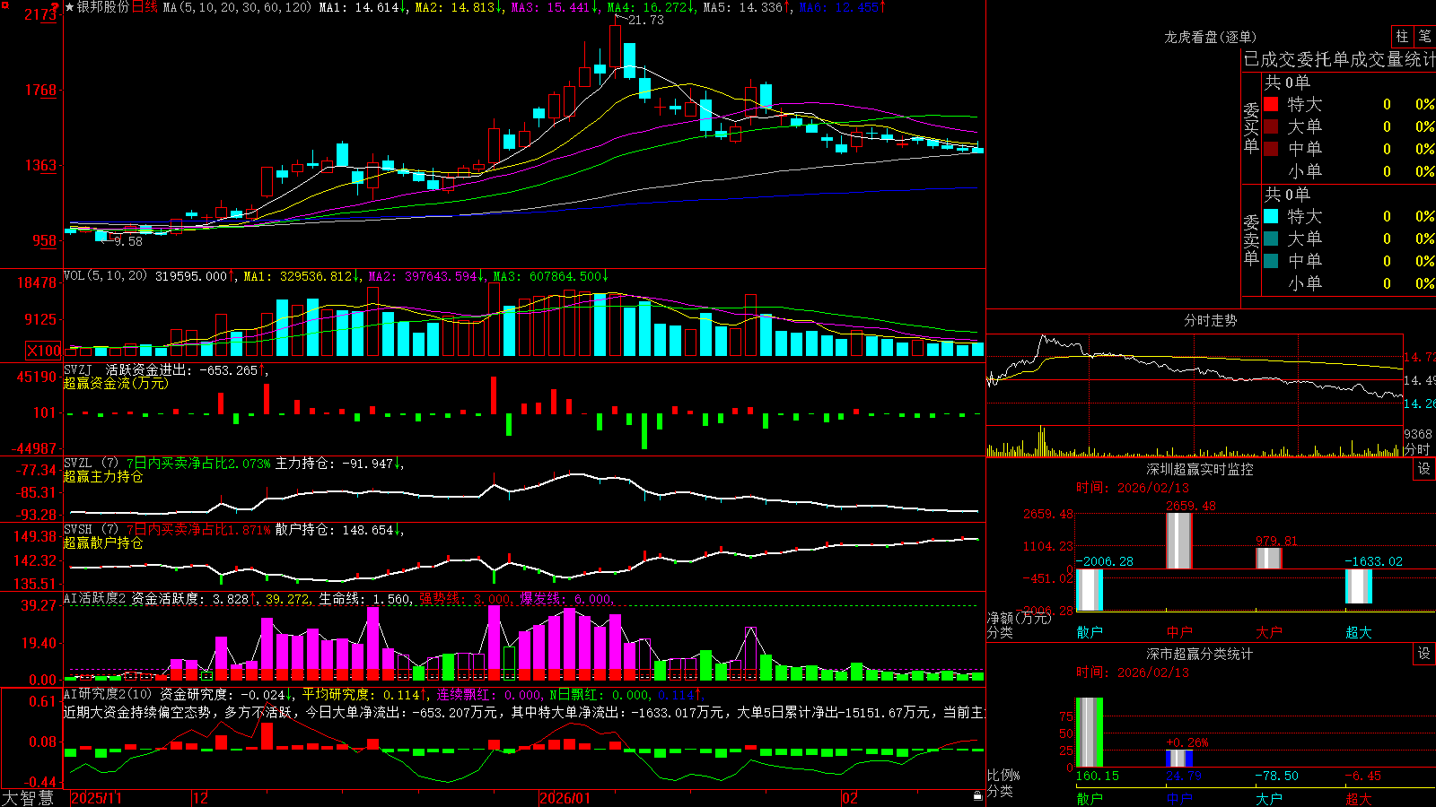1436x807 pixels.
Task: Open VOL(5,10,20) indicator parameters
Action: coord(105,275)
